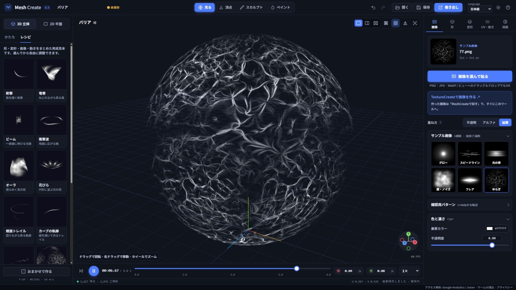Click the 保存 save button
Image resolution: width=516 pixels, height=290 pixels.
(423, 7)
